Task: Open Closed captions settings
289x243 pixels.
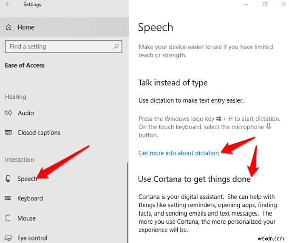Action: (x=39, y=133)
